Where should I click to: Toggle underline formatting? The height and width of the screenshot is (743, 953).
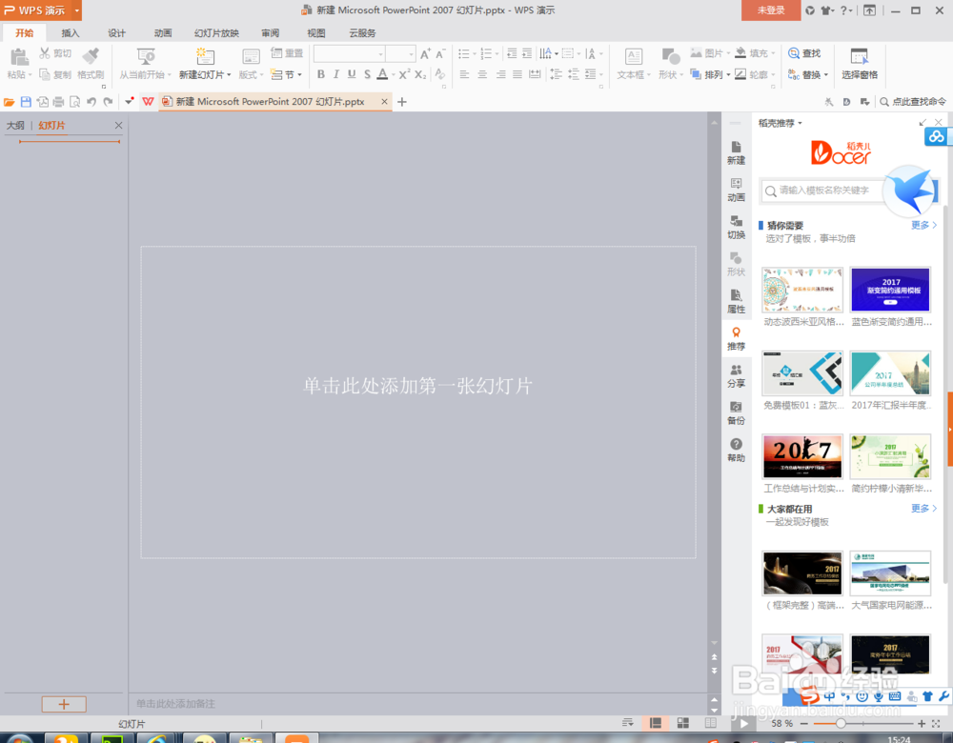pyautogui.click(x=352, y=72)
